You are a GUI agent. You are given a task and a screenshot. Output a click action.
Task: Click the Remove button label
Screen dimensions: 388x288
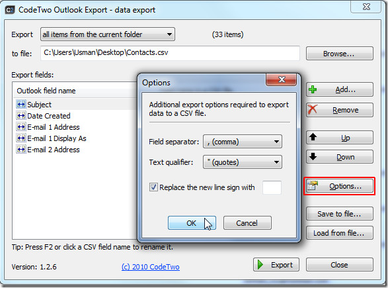point(346,110)
